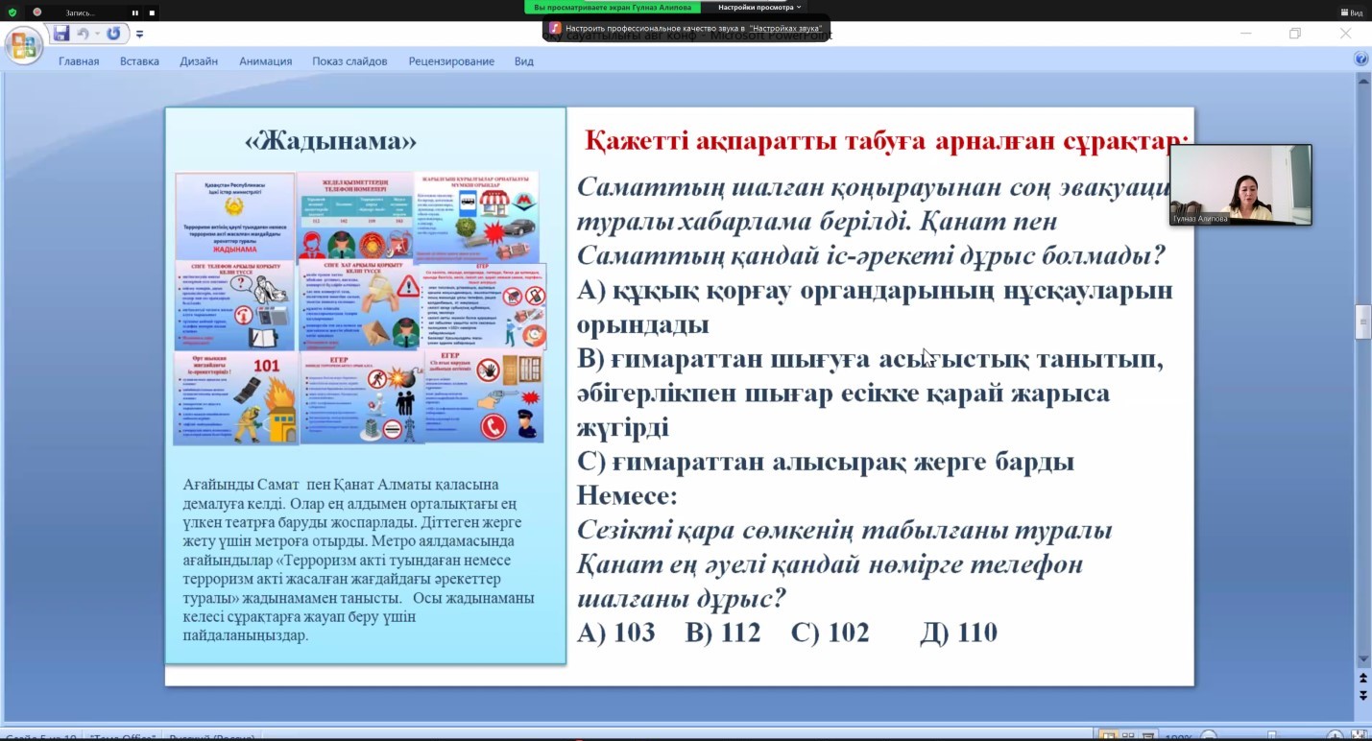Click the red "101" number in the memo
This screenshot has height=741, width=1372.
[266, 366]
